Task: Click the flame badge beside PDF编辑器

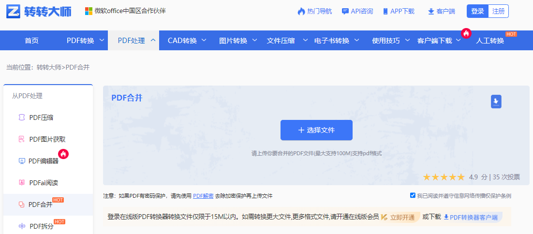Action: (x=63, y=154)
